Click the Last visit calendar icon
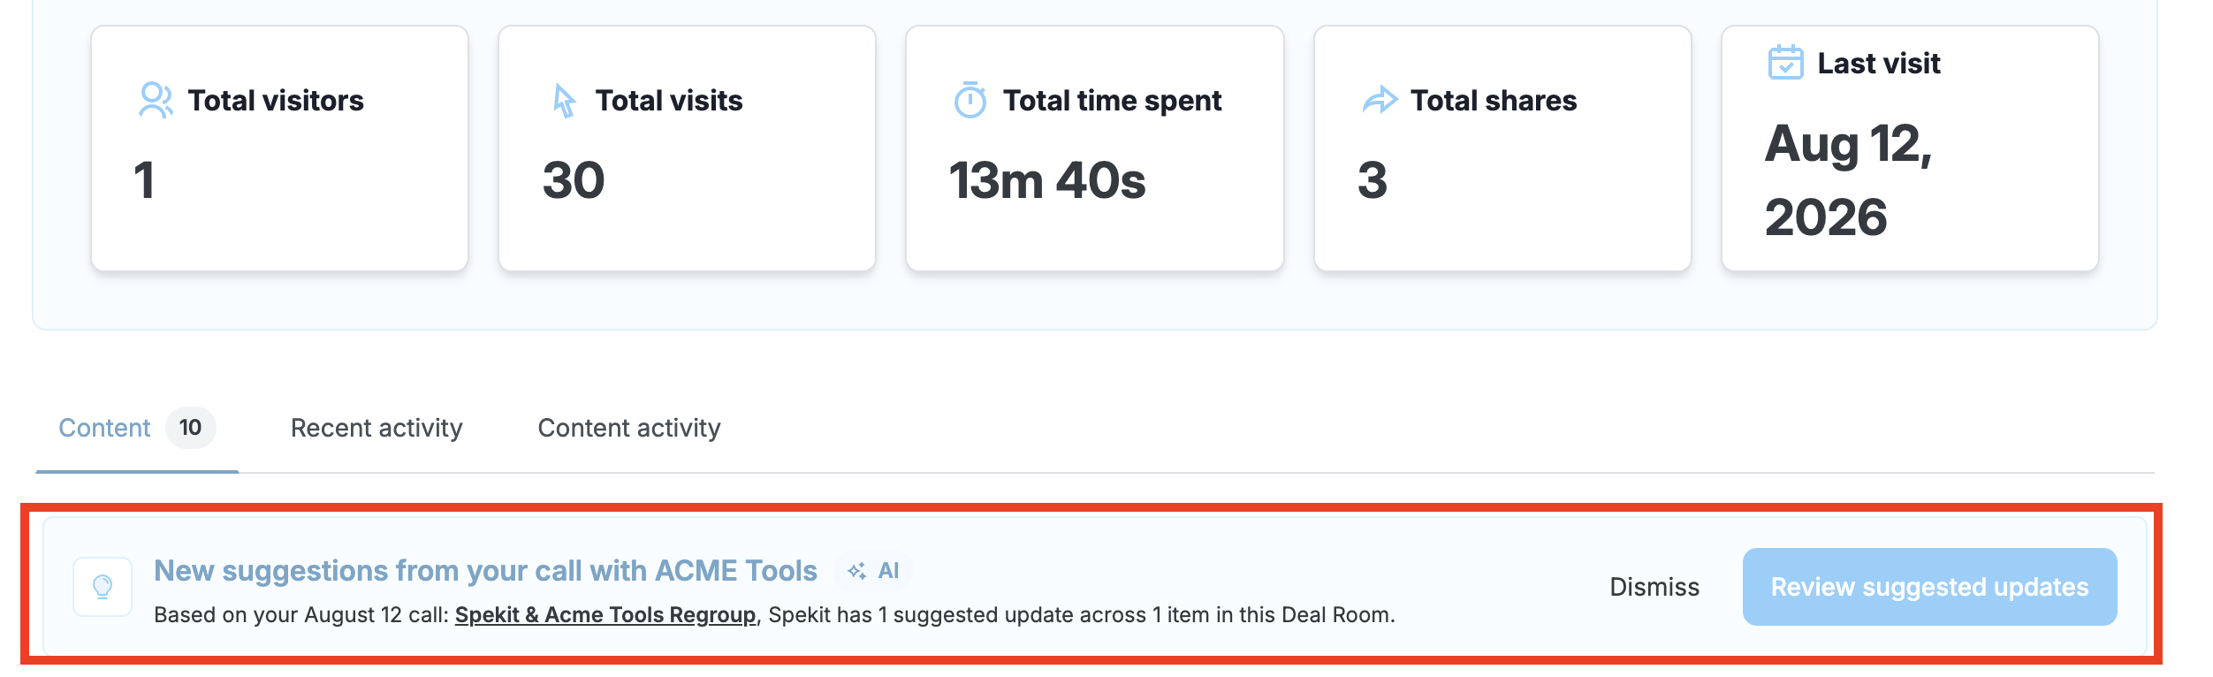The image size is (2213, 677). pyautogui.click(x=1785, y=62)
